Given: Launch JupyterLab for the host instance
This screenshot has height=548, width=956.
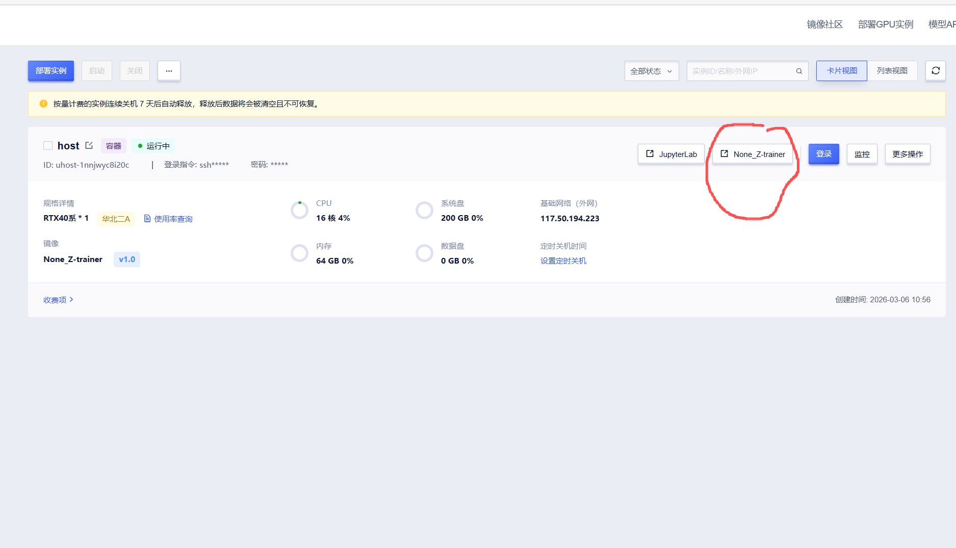Looking at the screenshot, I should pos(671,154).
